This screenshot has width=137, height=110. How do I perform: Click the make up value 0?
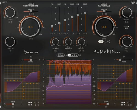[10, 51]
